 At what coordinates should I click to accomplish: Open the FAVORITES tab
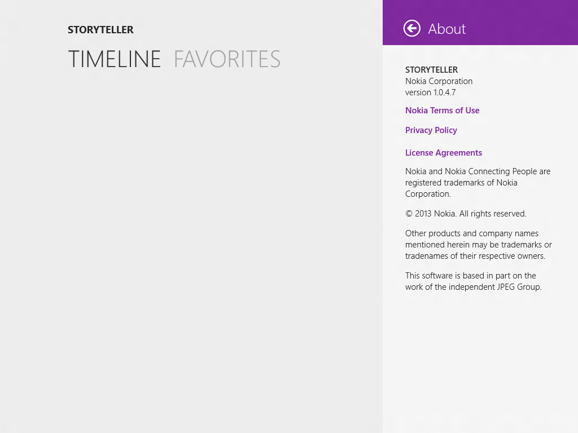point(227,59)
